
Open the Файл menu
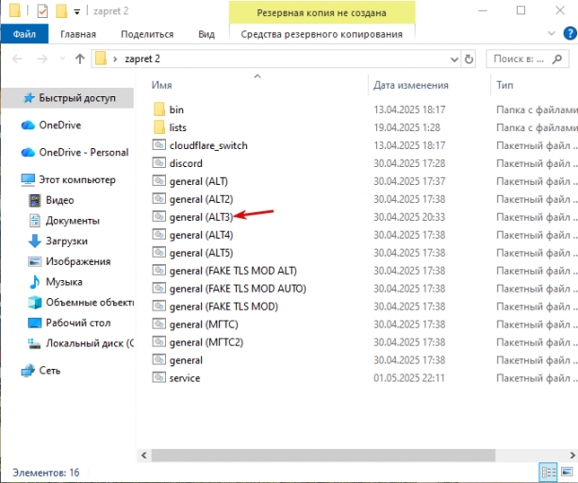click(x=25, y=34)
